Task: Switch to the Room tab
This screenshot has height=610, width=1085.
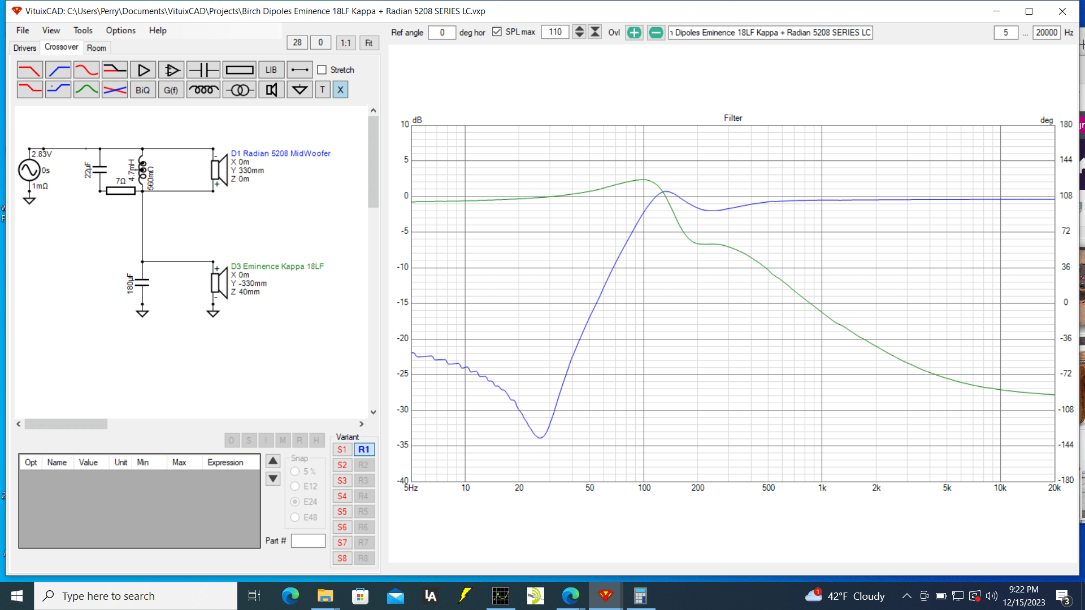Action: point(97,48)
